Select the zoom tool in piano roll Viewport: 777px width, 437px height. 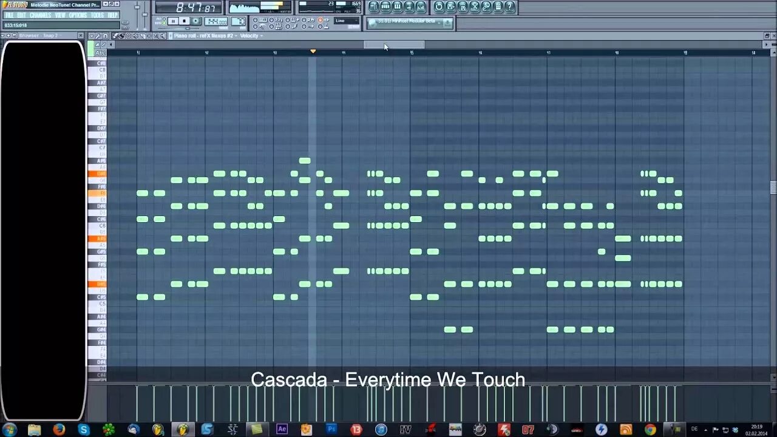pos(155,36)
